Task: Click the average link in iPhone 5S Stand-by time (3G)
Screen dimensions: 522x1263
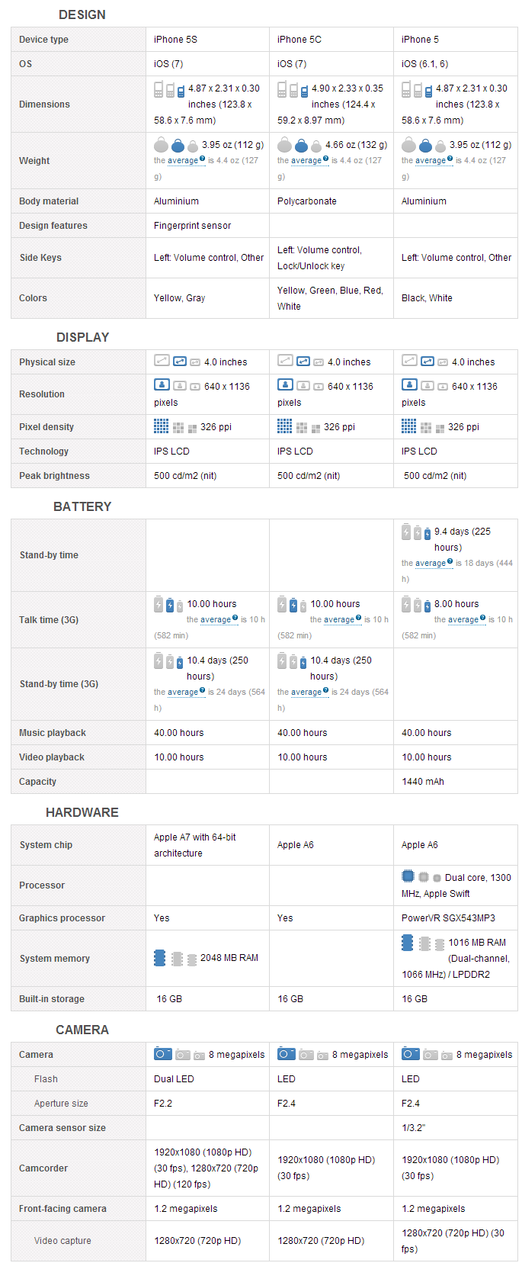Action: (183, 693)
